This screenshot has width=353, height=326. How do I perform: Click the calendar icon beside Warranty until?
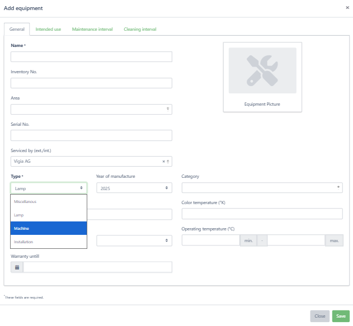click(x=17, y=267)
